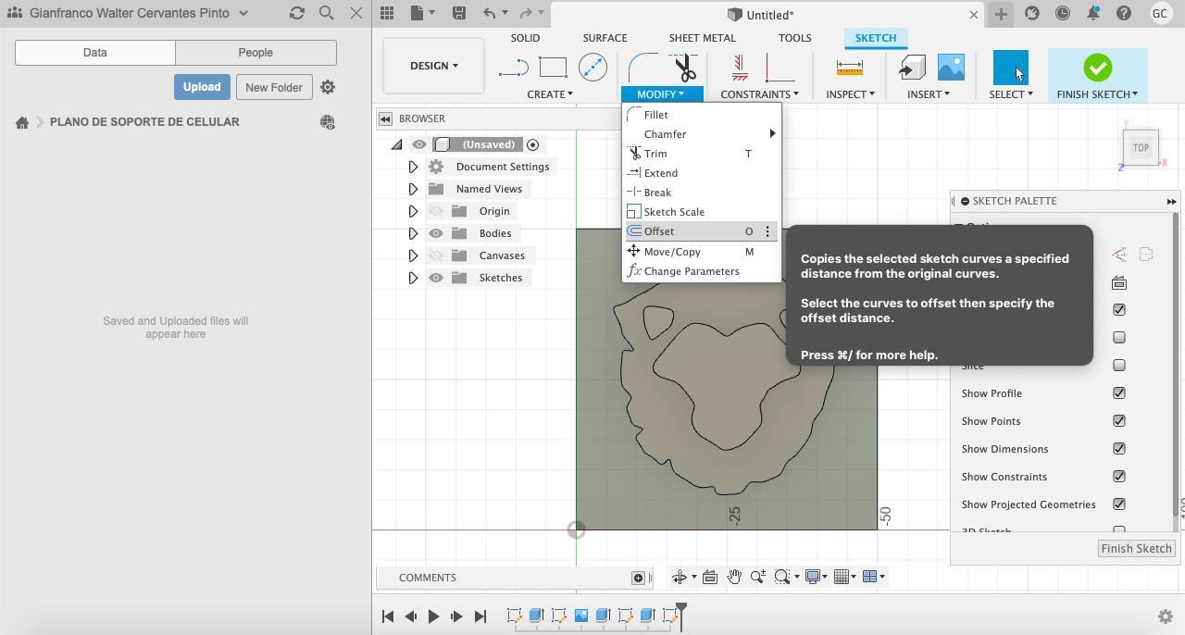Toggle the Show Dimensions checkbox

click(x=1119, y=449)
